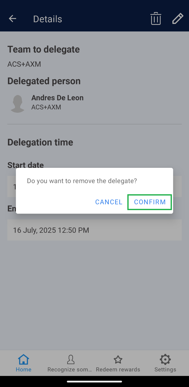Click the pencil edit icon
The height and width of the screenshot is (387, 189).
(x=178, y=19)
